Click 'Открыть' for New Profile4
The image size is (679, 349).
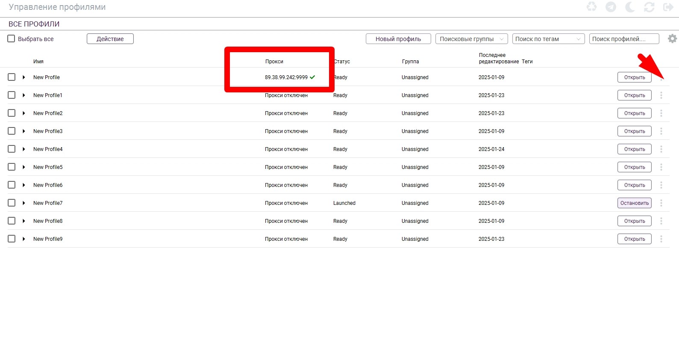(635, 149)
